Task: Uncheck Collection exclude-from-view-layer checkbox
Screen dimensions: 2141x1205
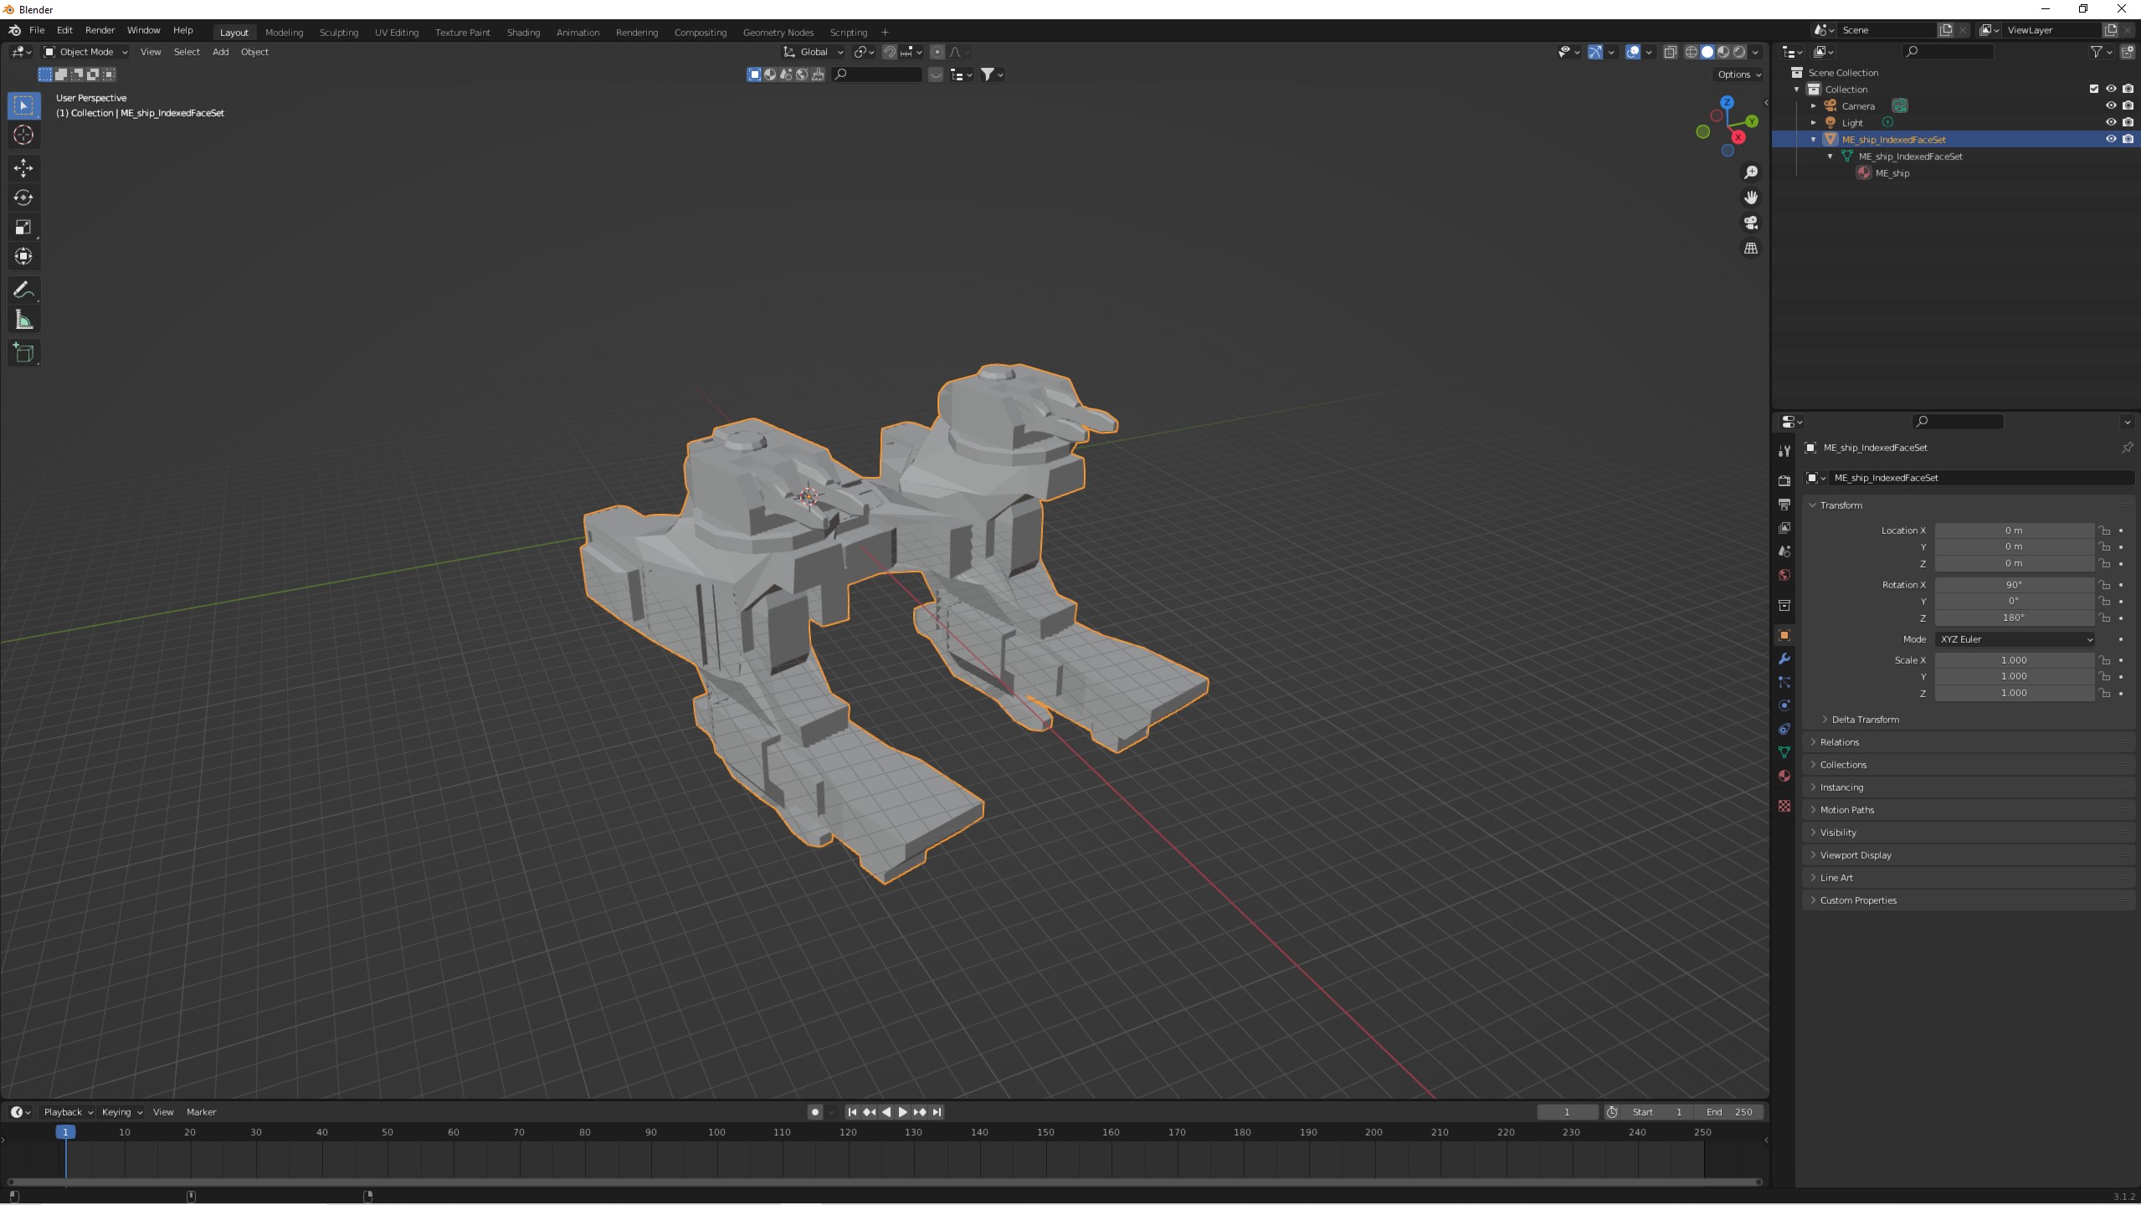Action: 2093,90
